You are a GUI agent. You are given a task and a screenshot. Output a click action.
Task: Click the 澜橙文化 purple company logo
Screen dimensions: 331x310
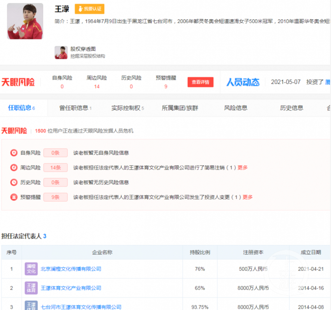point(31,269)
